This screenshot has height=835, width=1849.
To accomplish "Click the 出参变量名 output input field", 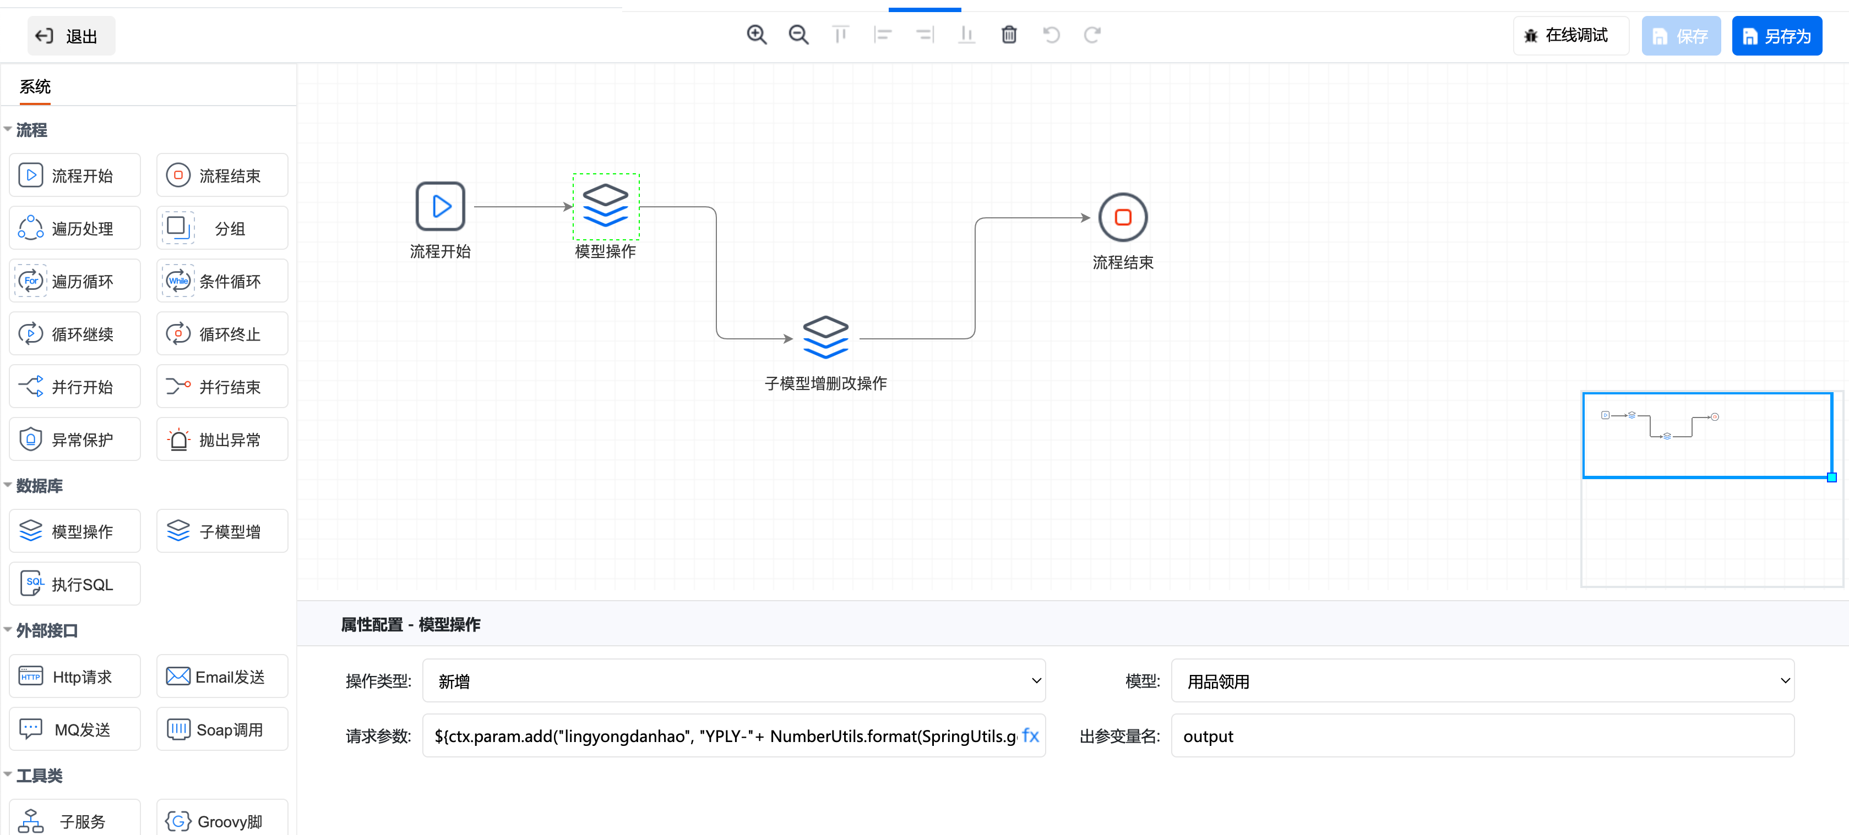I will tap(1483, 736).
